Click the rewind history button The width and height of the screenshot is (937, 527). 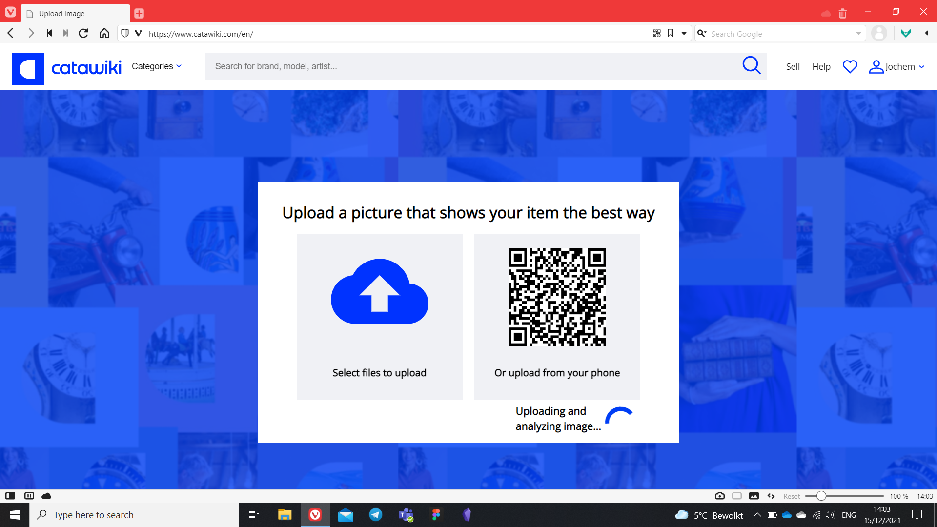click(x=49, y=33)
